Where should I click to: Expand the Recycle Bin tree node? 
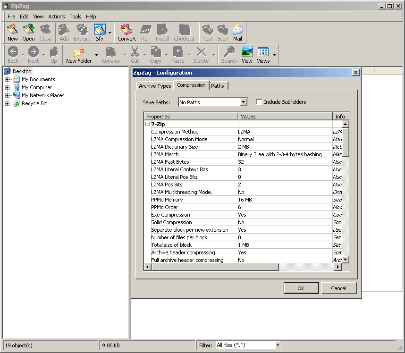coord(7,103)
